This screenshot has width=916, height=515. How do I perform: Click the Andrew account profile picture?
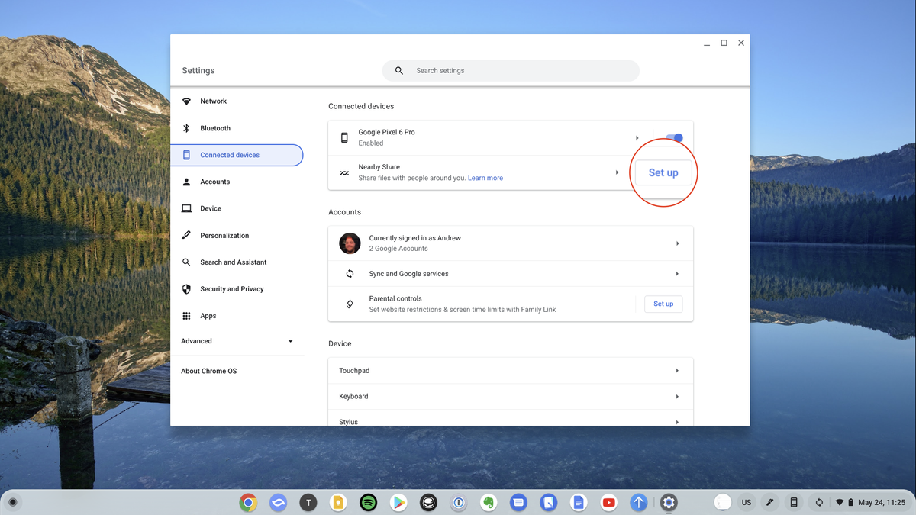coord(350,243)
